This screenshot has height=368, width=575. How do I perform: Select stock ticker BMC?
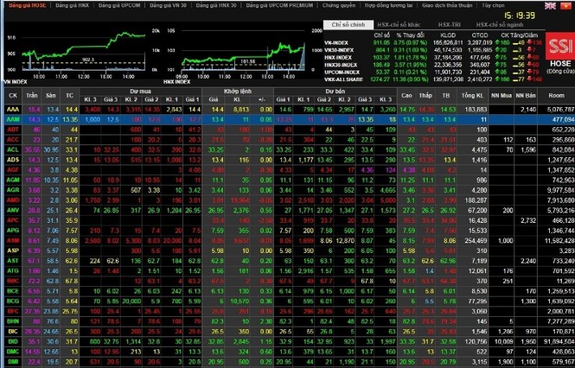click(13, 352)
